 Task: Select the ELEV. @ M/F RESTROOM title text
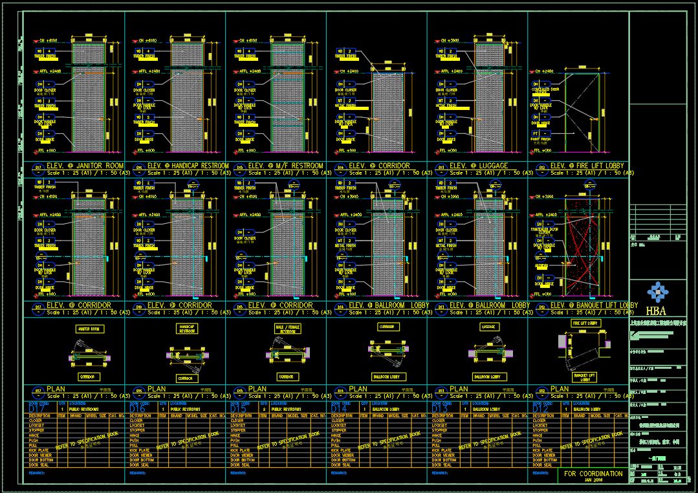click(286, 166)
